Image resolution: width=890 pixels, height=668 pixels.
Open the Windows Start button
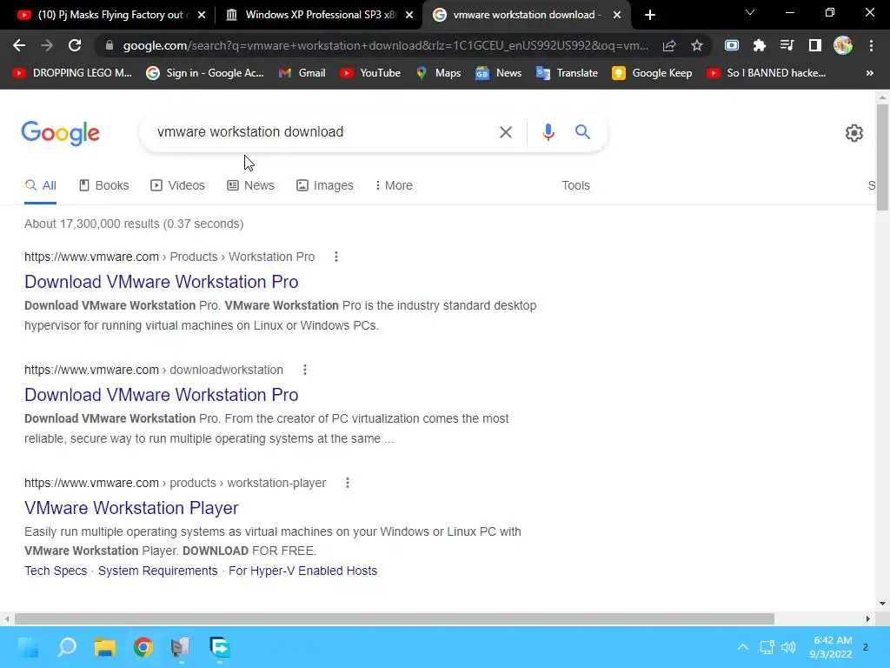28,647
